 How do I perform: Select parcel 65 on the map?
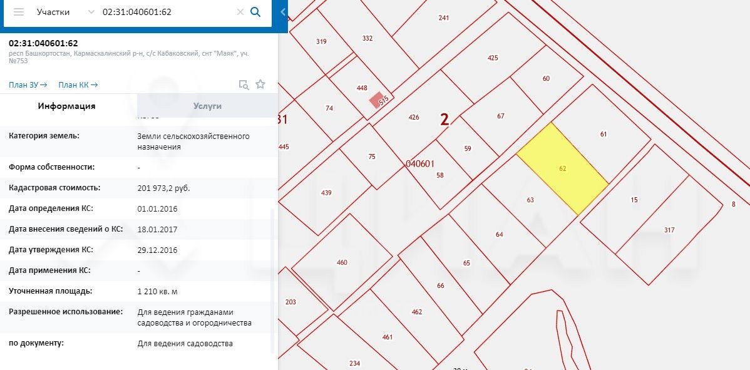(466, 263)
